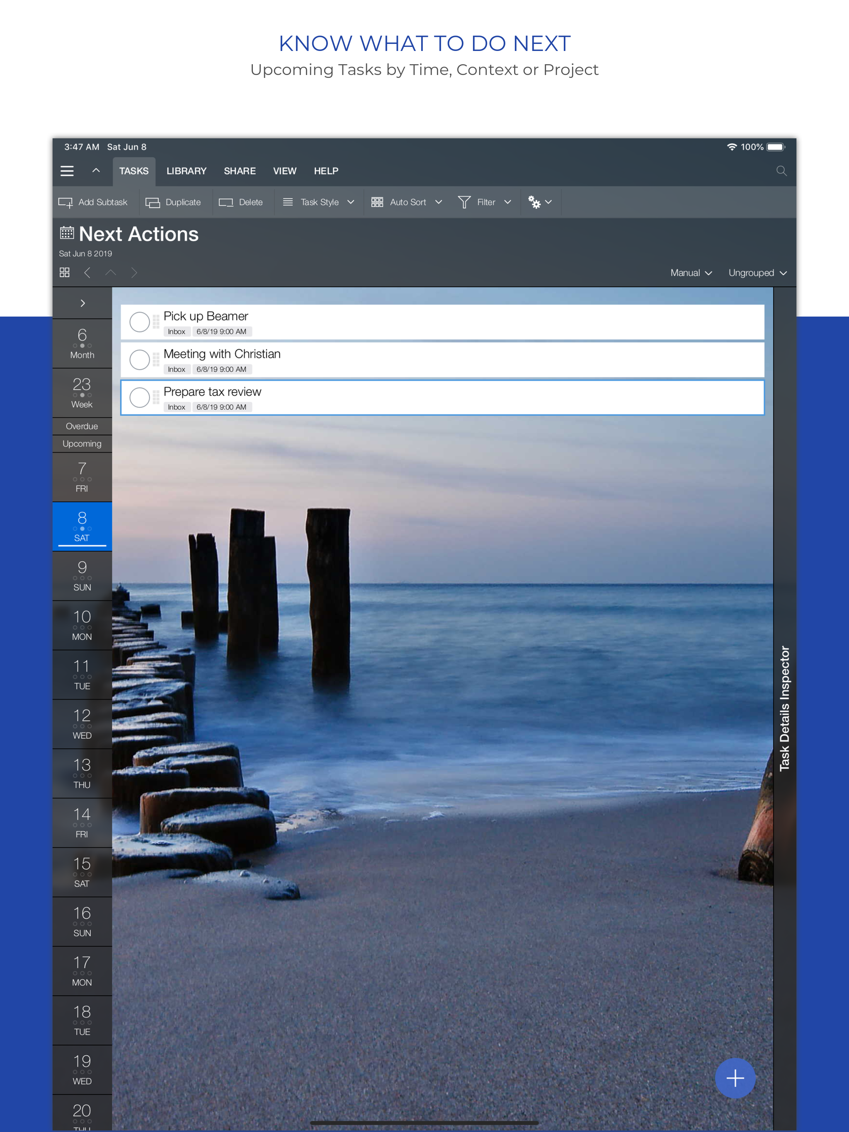Screen dimensions: 849x1132
Task: Open the VIEW tab
Action: click(x=285, y=171)
